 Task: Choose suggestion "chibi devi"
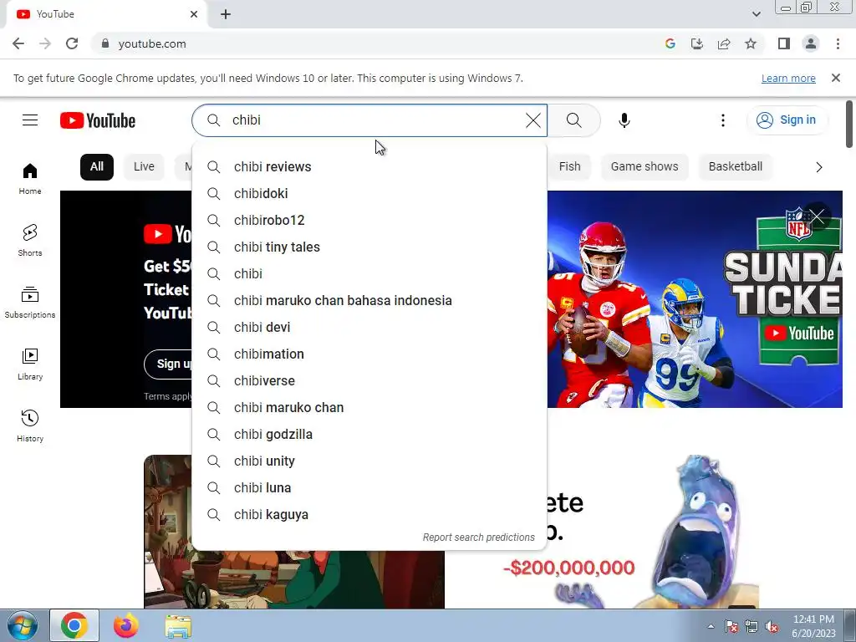coord(369,327)
